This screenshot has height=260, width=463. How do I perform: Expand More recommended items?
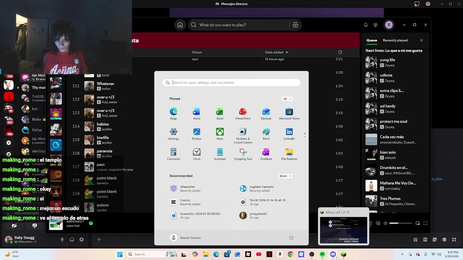coord(285,176)
